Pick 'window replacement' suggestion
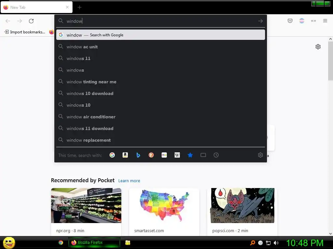This screenshot has height=249, width=333. 161,140
